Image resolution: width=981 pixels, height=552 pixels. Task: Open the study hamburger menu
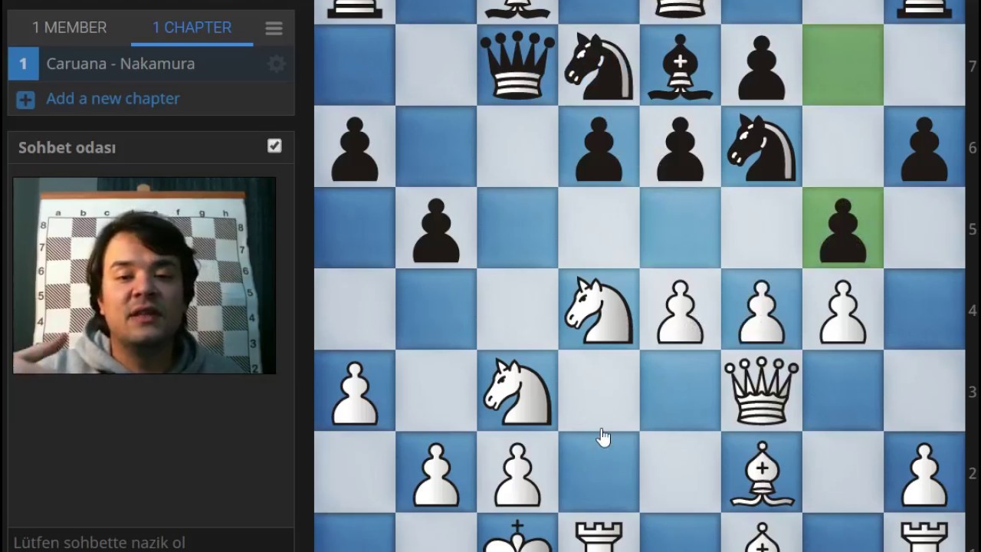click(274, 28)
